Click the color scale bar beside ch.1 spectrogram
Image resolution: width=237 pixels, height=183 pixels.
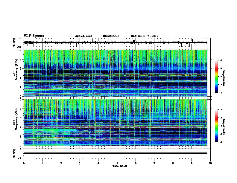pyautogui.click(x=216, y=77)
